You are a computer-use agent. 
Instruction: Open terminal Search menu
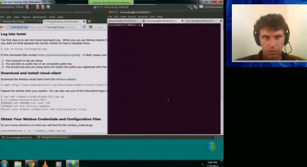coord(132,17)
